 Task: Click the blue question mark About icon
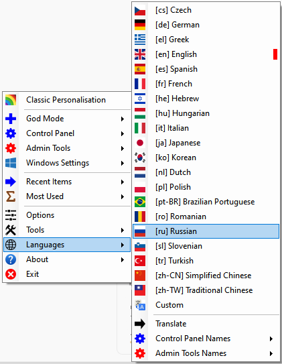pos(11,259)
